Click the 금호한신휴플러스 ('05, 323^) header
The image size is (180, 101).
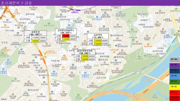point(66,31)
